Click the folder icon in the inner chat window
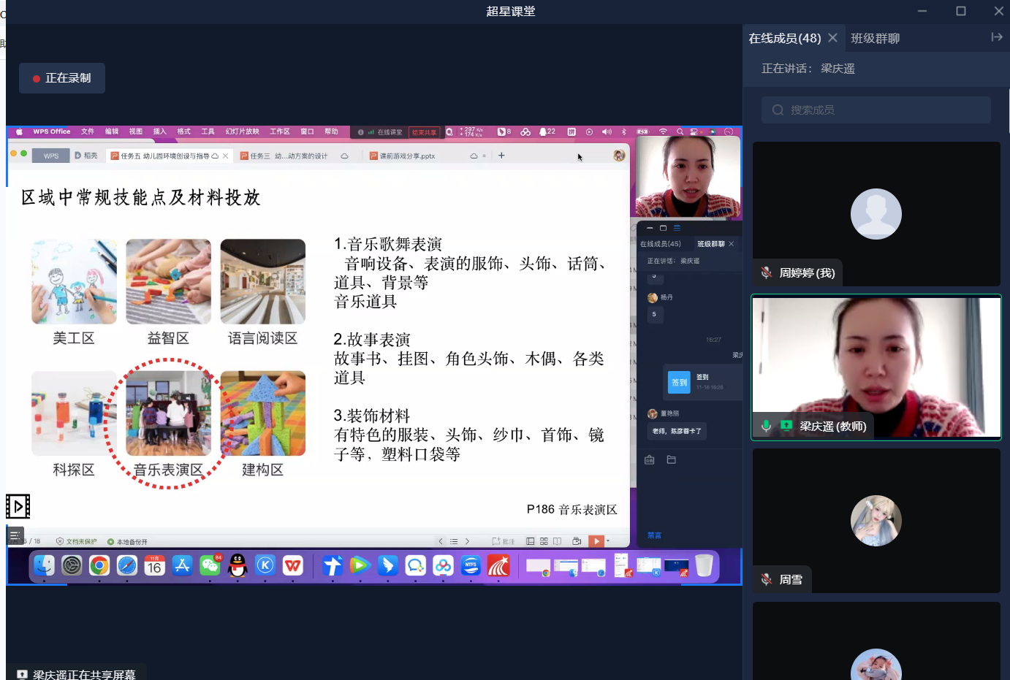 671,459
